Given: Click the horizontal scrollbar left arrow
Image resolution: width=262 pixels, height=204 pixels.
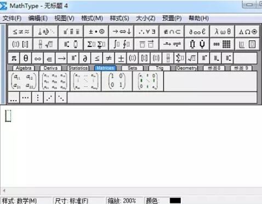Looking at the screenshot, I should (4, 191).
